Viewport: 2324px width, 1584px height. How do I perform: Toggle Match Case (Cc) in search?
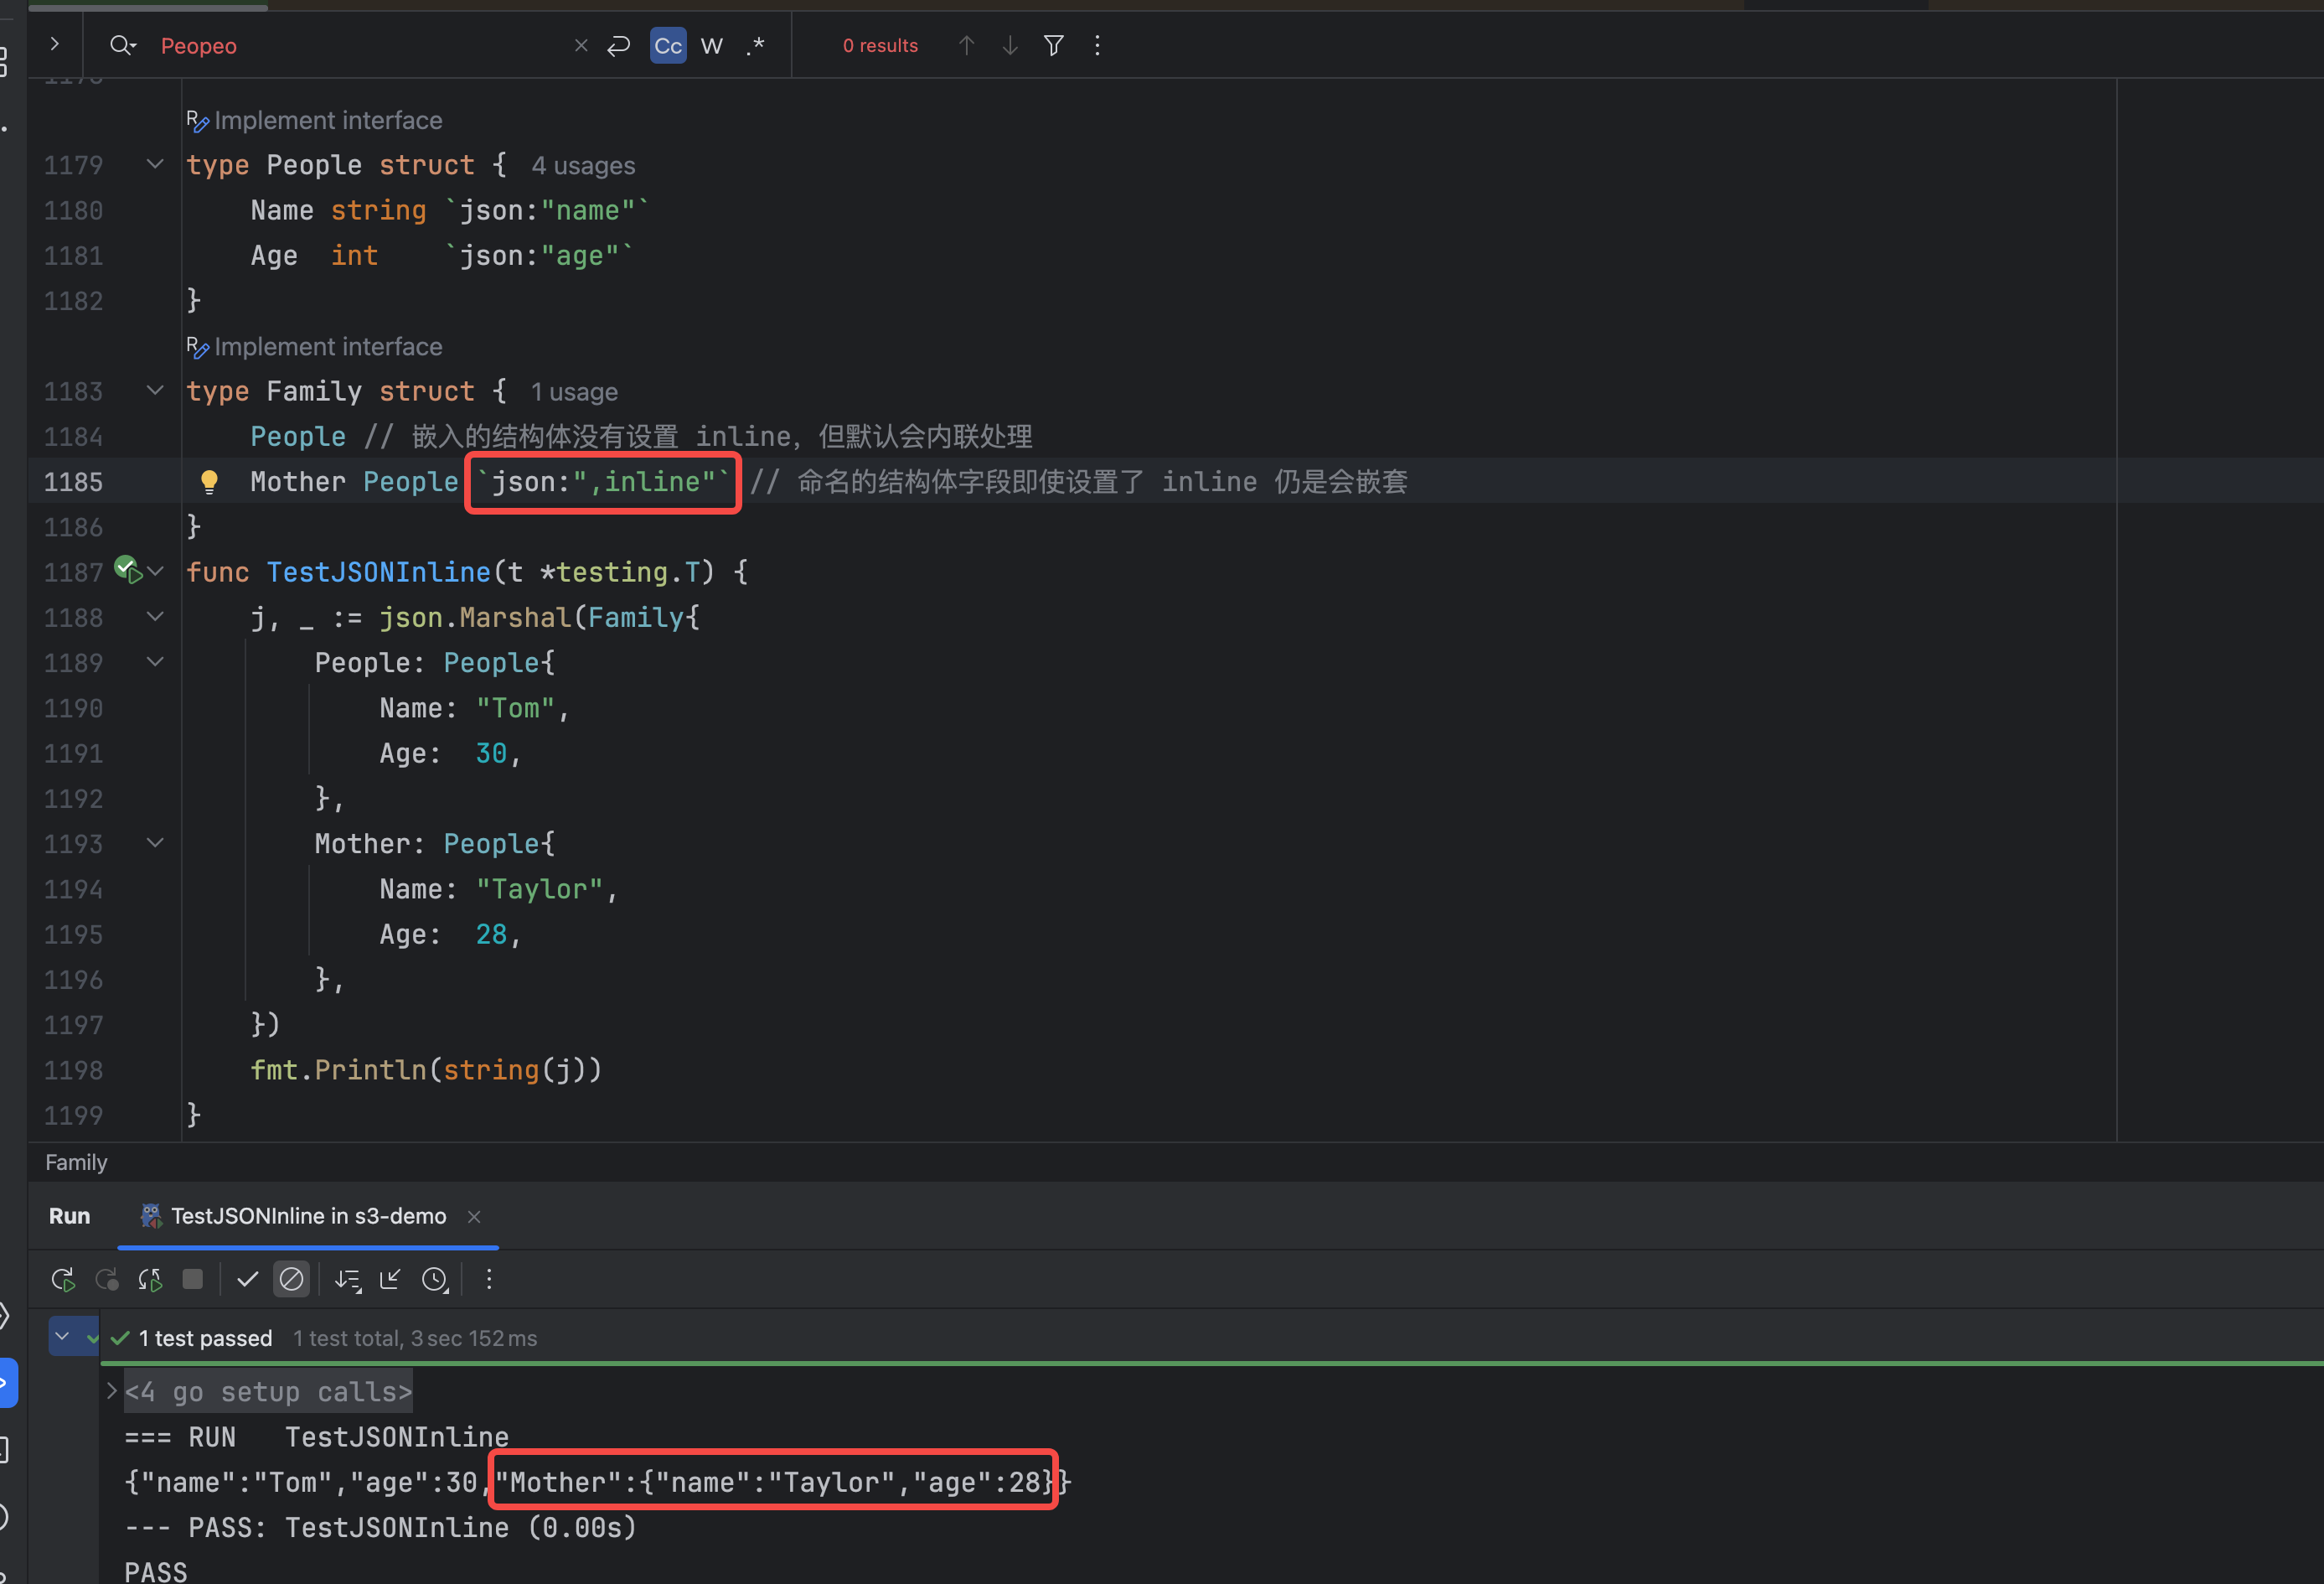coord(668,45)
